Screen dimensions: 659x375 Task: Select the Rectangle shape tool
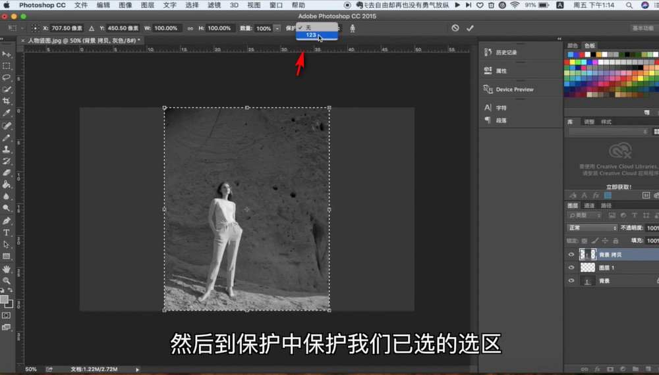pos(7,257)
